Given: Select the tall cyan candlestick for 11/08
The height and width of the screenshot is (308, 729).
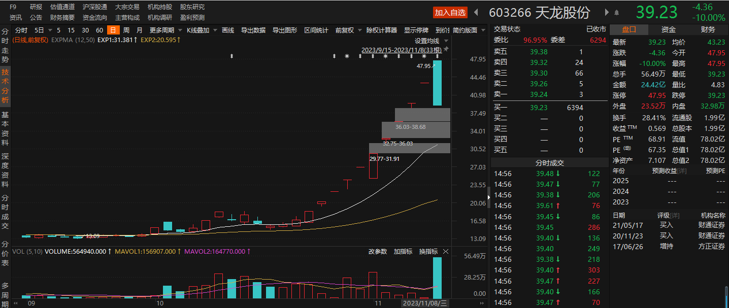Looking at the screenshot, I should [x=437, y=83].
